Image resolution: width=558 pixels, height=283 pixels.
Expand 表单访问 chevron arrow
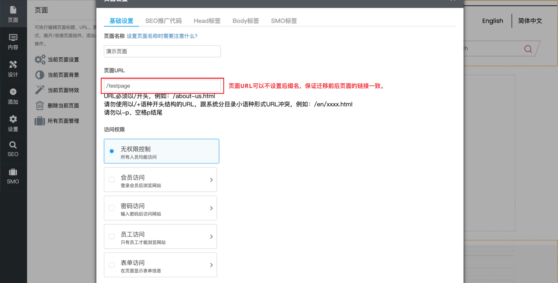click(211, 265)
